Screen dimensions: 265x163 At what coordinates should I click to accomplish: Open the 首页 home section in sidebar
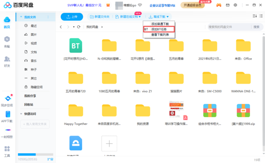[7, 23]
